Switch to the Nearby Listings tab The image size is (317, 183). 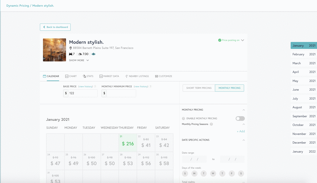click(137, 76)
